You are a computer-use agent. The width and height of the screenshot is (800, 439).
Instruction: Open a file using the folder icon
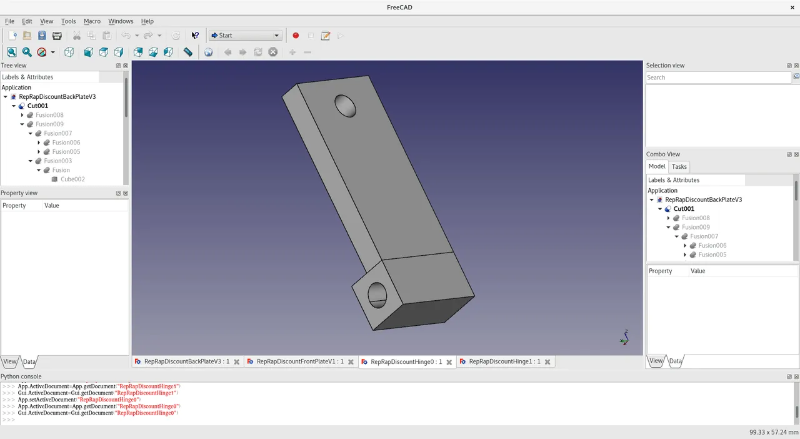tap(27, 36)
